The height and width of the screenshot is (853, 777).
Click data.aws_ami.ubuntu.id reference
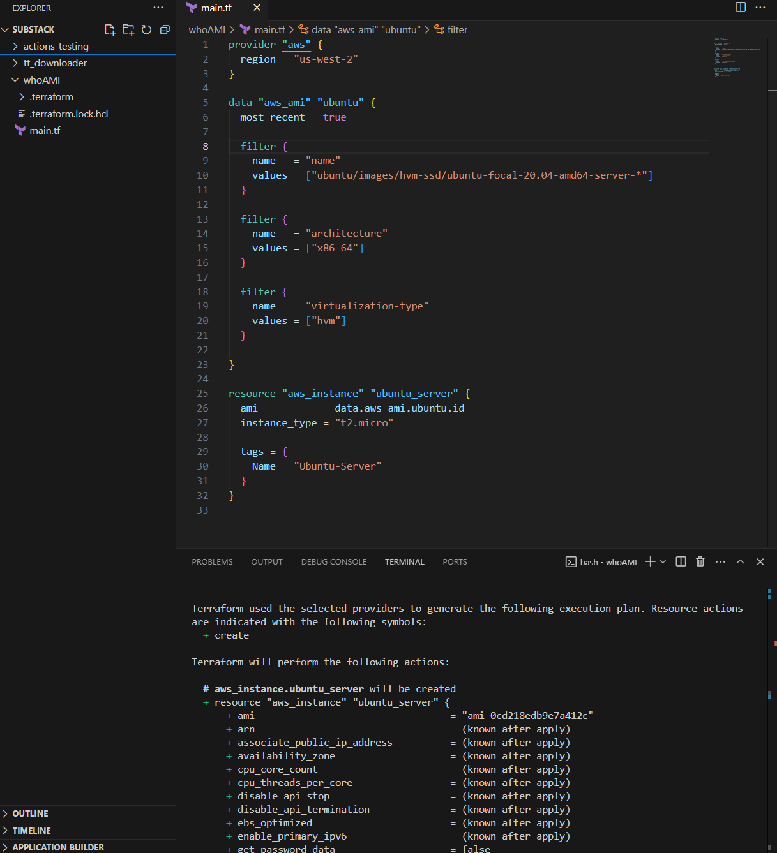tap(400, 408)
